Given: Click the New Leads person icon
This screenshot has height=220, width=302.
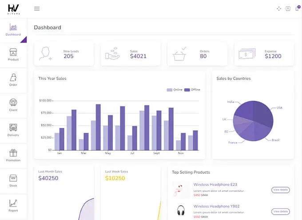Looking at the screenshot, I should point(45,54).
